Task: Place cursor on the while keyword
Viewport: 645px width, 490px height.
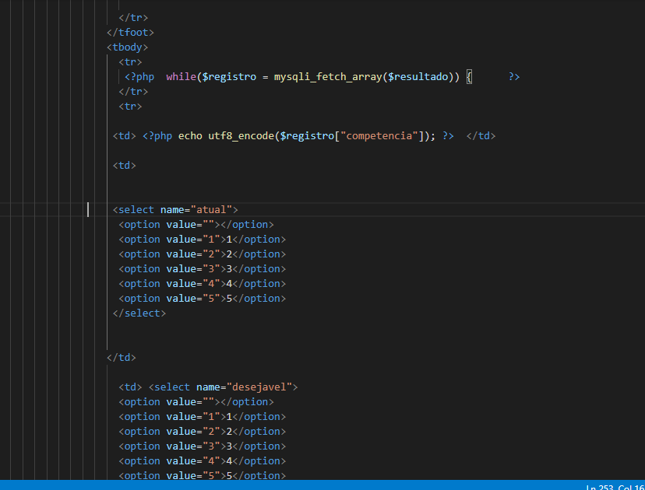Action: pyautogui.click(x=181, y=77)
